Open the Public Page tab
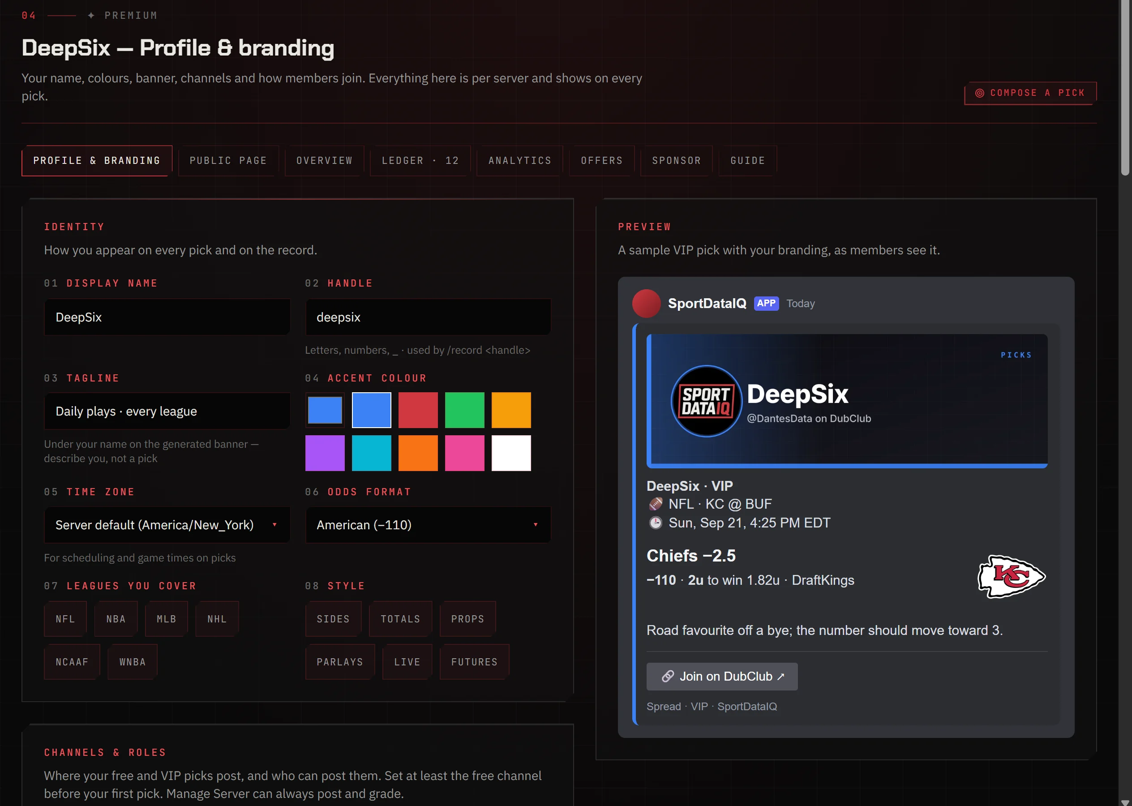Viewport: 1132px width, 806px height. [x=228, y=161]
